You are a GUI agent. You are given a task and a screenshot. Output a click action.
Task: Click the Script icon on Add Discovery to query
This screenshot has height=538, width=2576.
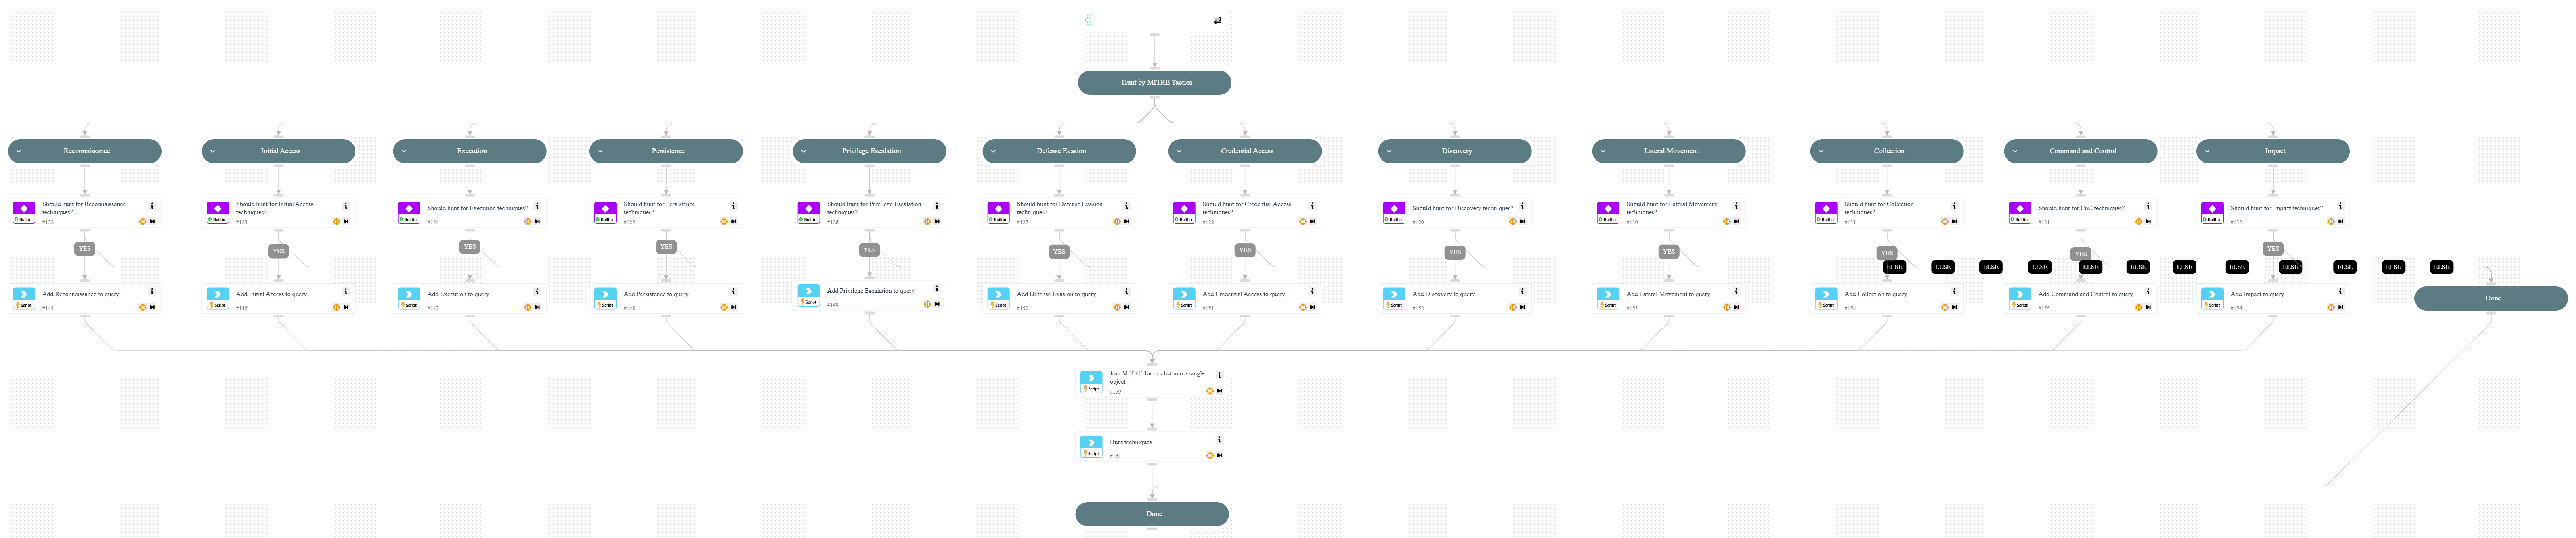[1394, 298]
